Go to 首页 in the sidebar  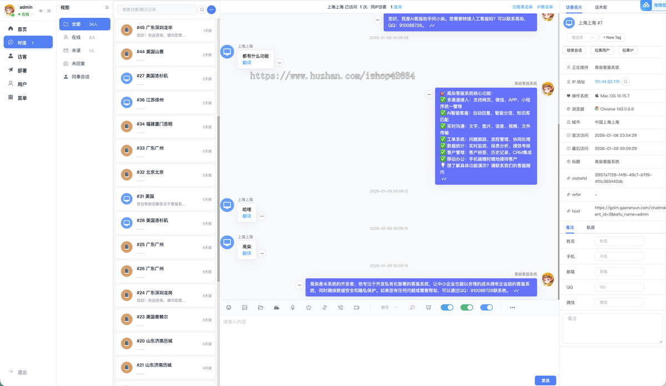[x=28, y=29]
